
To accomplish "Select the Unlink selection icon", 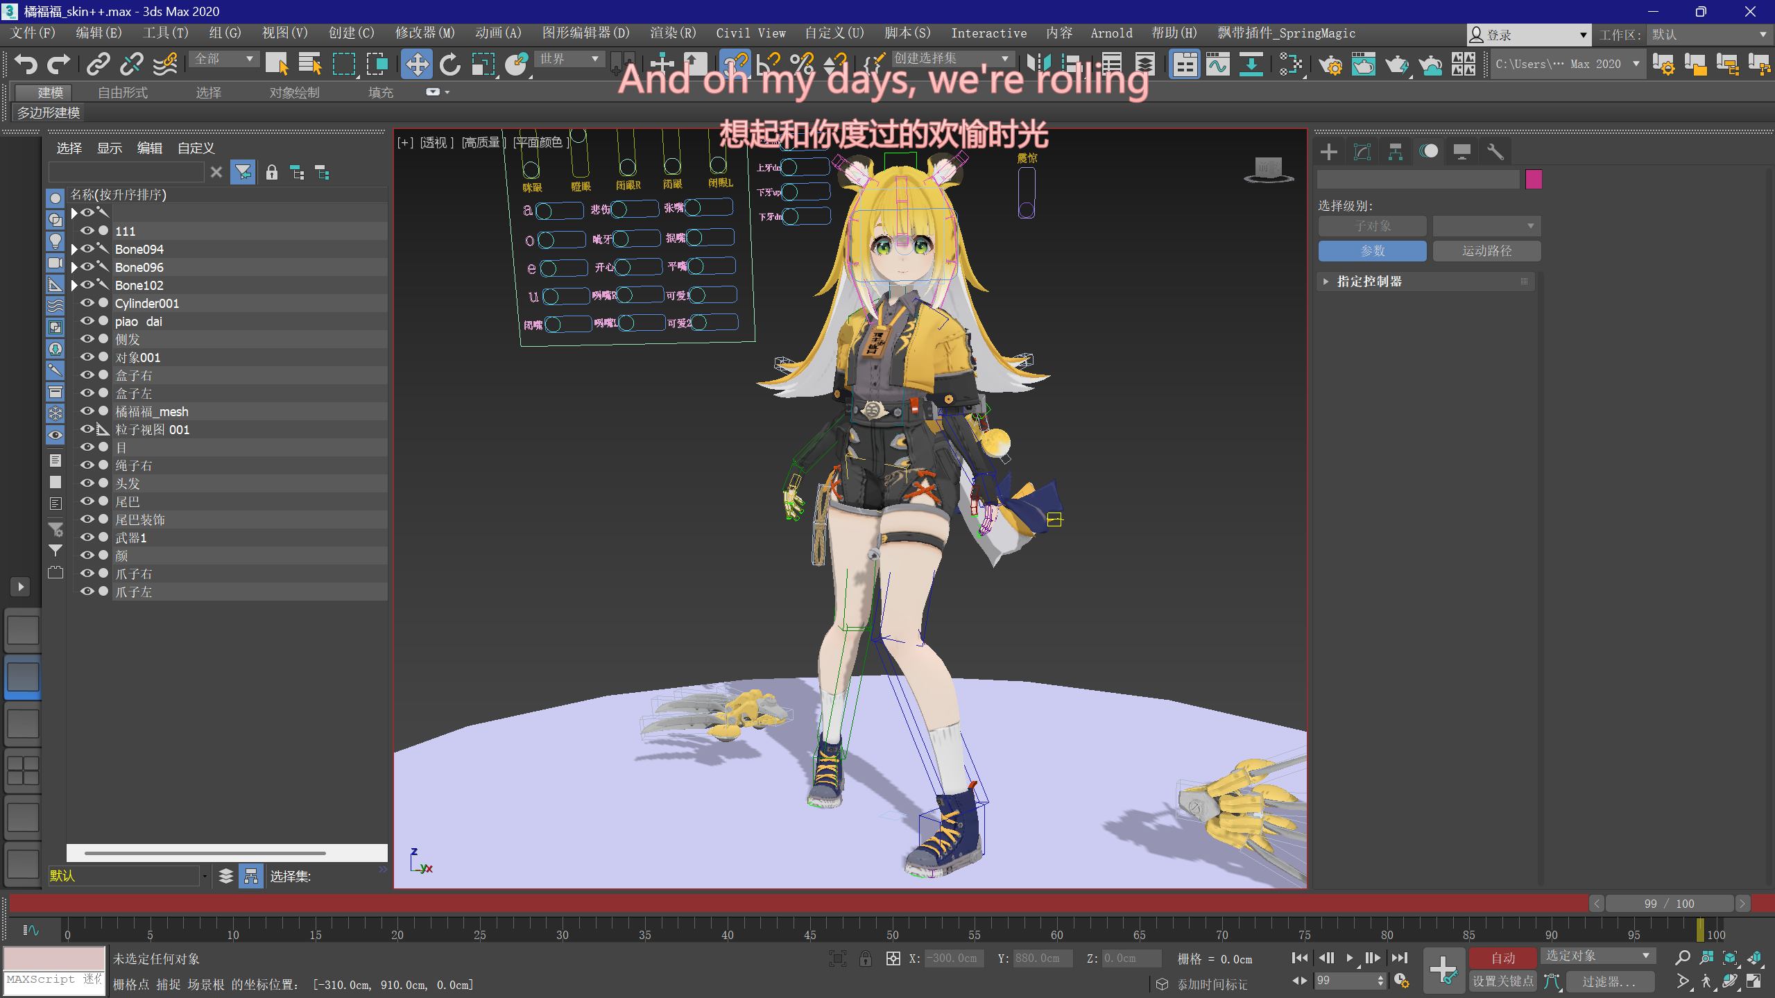I will [131, 64].
